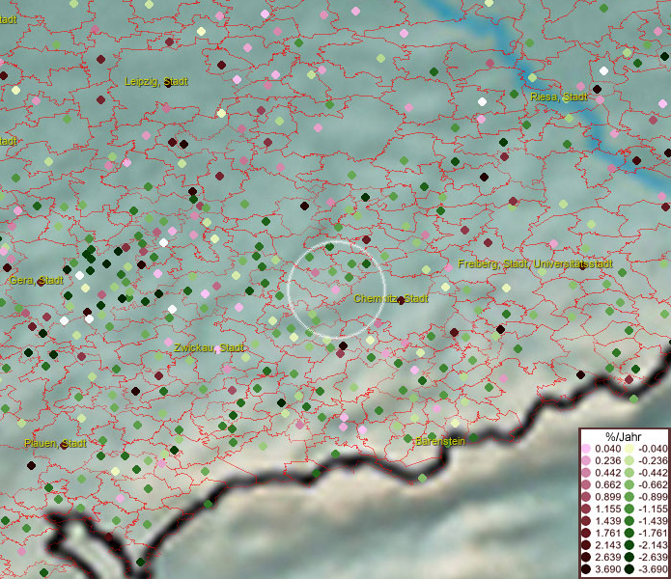
Task: Click the 1.155 value in the legend
Action: [x=607, y=509]
